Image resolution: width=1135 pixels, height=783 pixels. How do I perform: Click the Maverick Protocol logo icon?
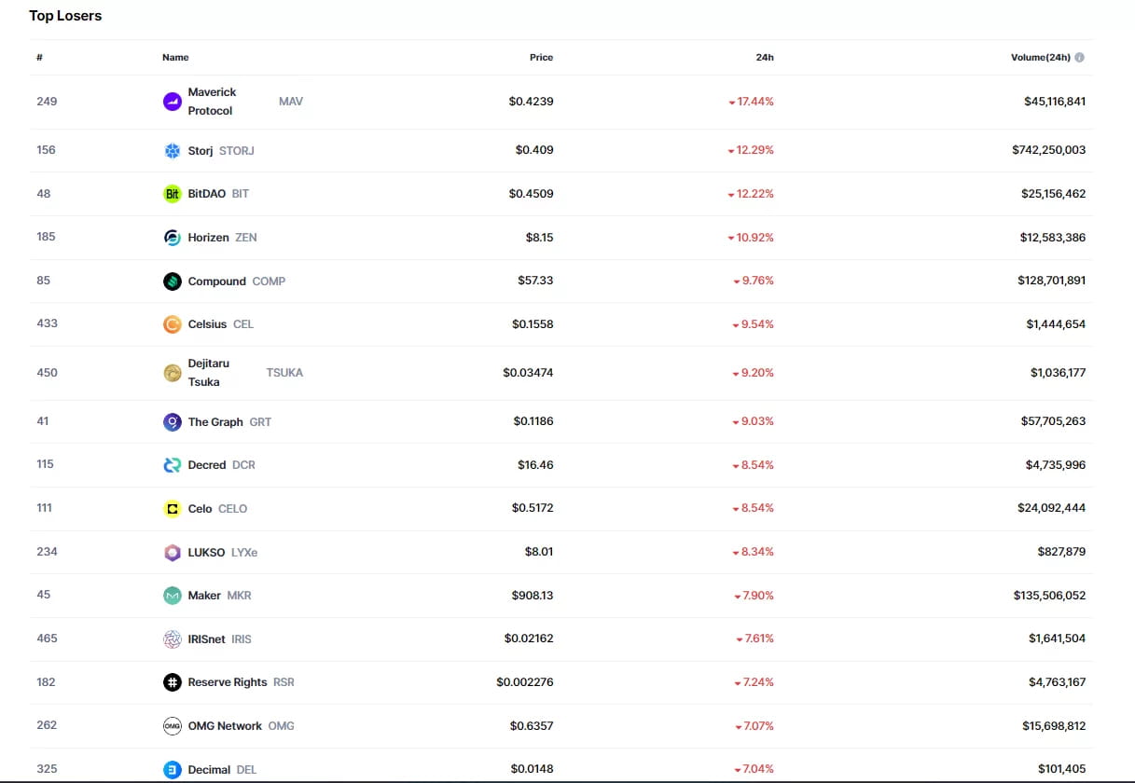point(173,101)
